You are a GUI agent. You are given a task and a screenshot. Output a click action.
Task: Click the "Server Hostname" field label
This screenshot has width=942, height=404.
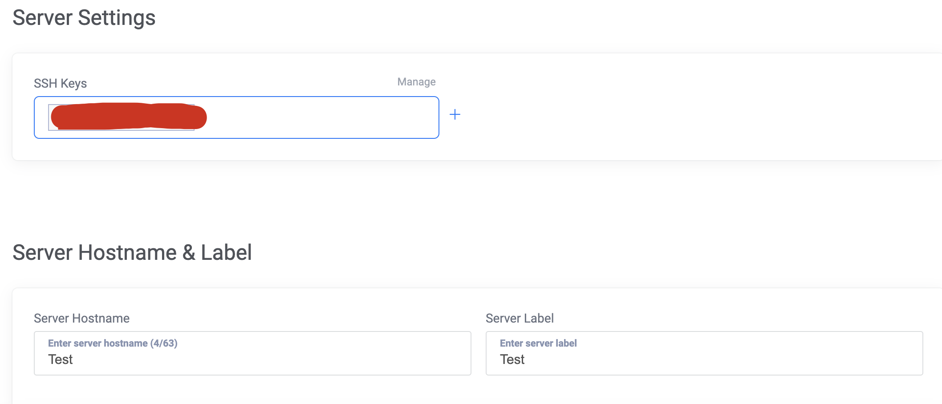[x=81, y=318]
